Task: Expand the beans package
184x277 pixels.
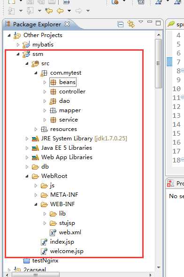Action: pos(45,82)
